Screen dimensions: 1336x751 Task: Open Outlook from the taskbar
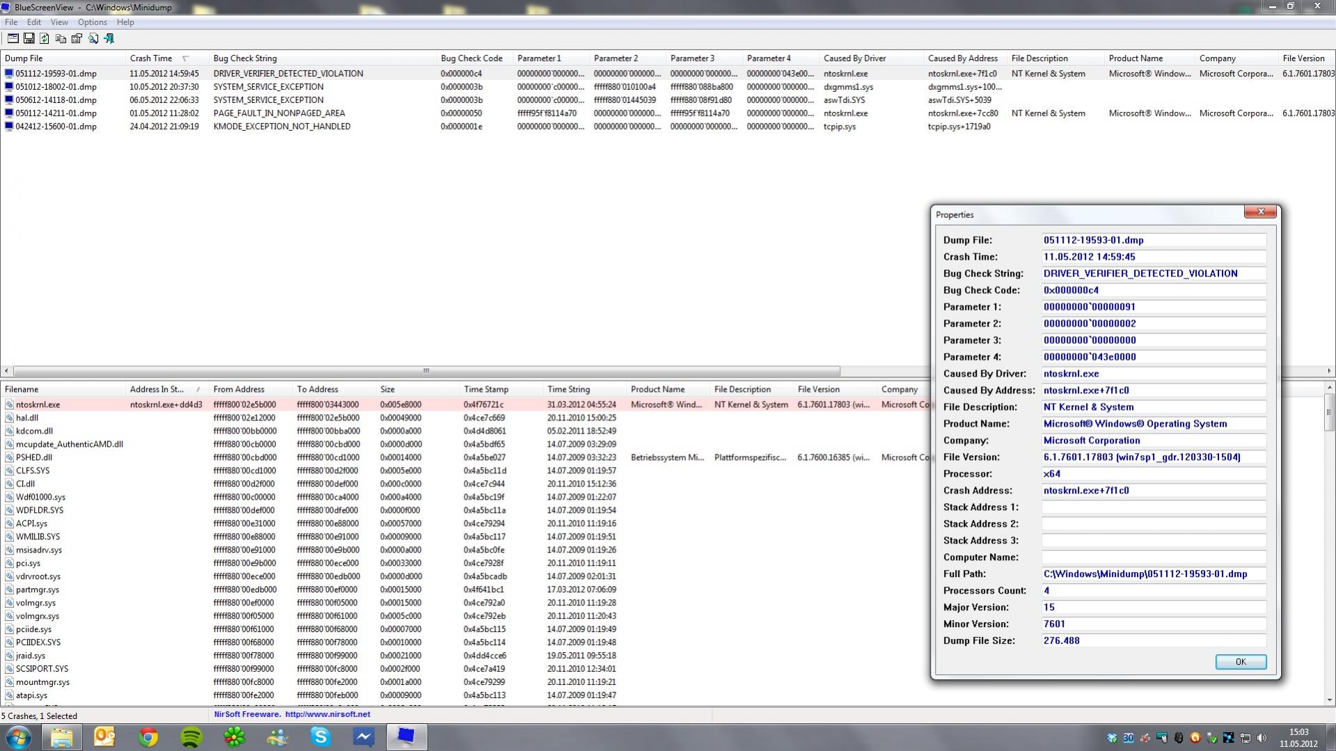pyautogui.click(x=104, y=737)
